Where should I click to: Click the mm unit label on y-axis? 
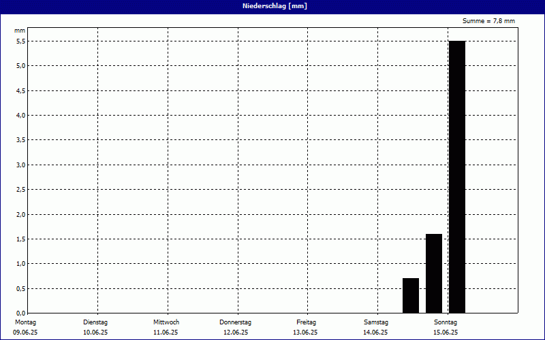20,31
